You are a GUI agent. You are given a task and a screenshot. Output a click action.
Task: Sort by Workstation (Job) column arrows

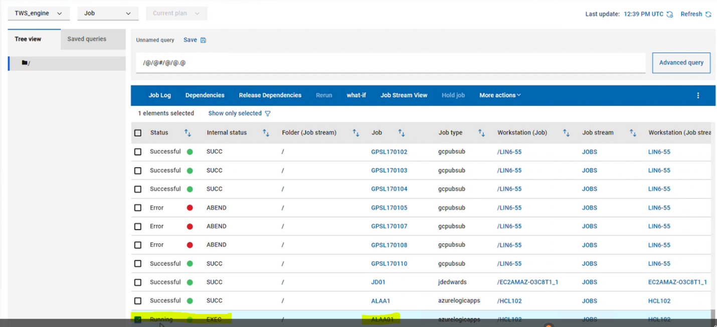[x=566, y=133]
